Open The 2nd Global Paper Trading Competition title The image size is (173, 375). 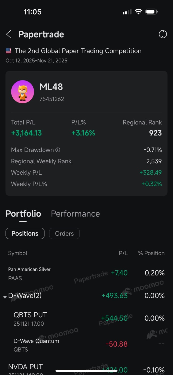[78, 51]
